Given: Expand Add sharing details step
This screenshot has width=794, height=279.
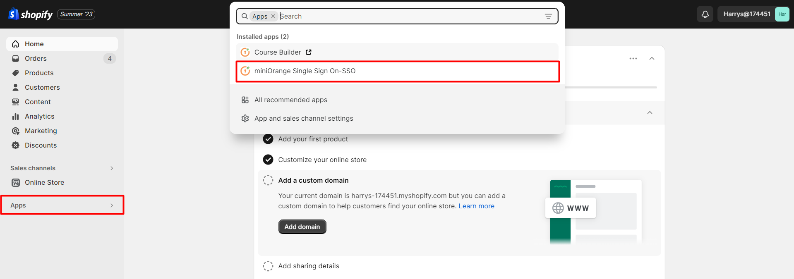Looking at the screenshot, I should coord(309,266).
